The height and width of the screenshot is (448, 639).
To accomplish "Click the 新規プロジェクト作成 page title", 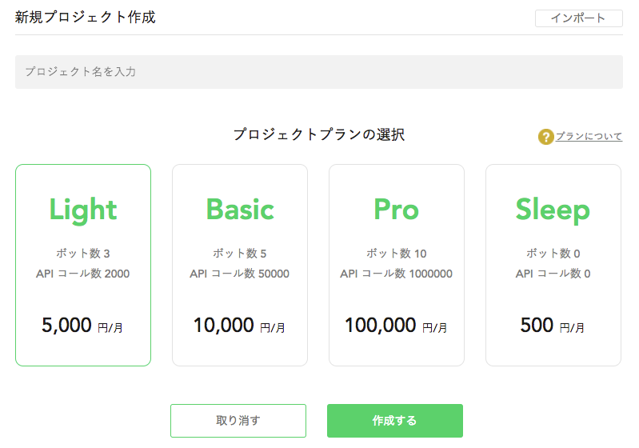I will [86, 17].
